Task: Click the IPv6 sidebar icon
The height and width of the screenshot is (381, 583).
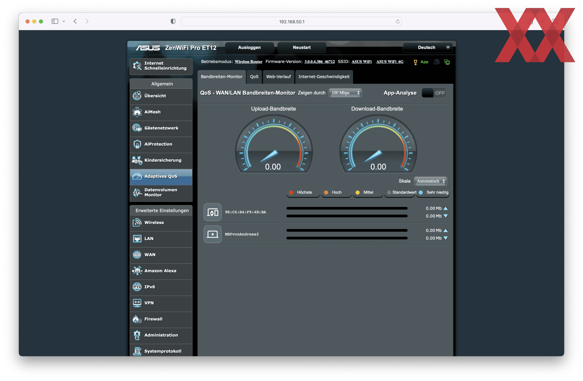Action: coord(137,287)
